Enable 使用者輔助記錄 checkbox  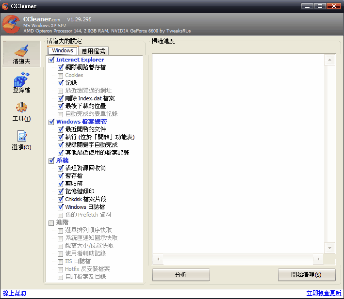pos(60,254)
